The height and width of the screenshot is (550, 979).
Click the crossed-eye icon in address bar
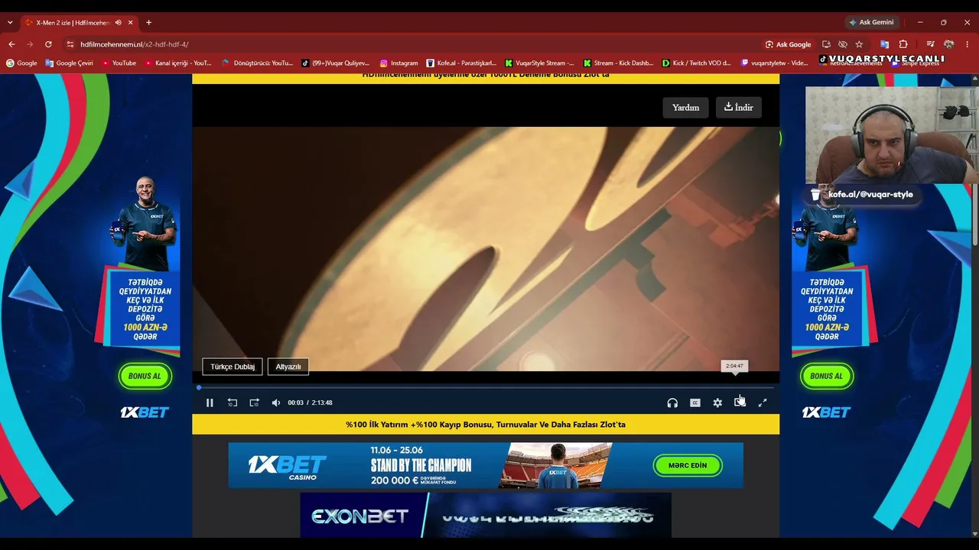(x=843, y=44)
